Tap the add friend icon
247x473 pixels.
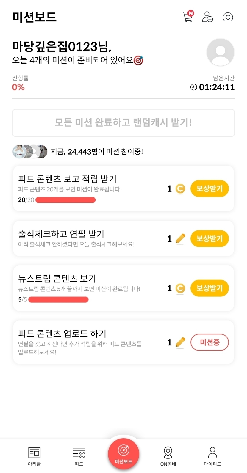207,17
